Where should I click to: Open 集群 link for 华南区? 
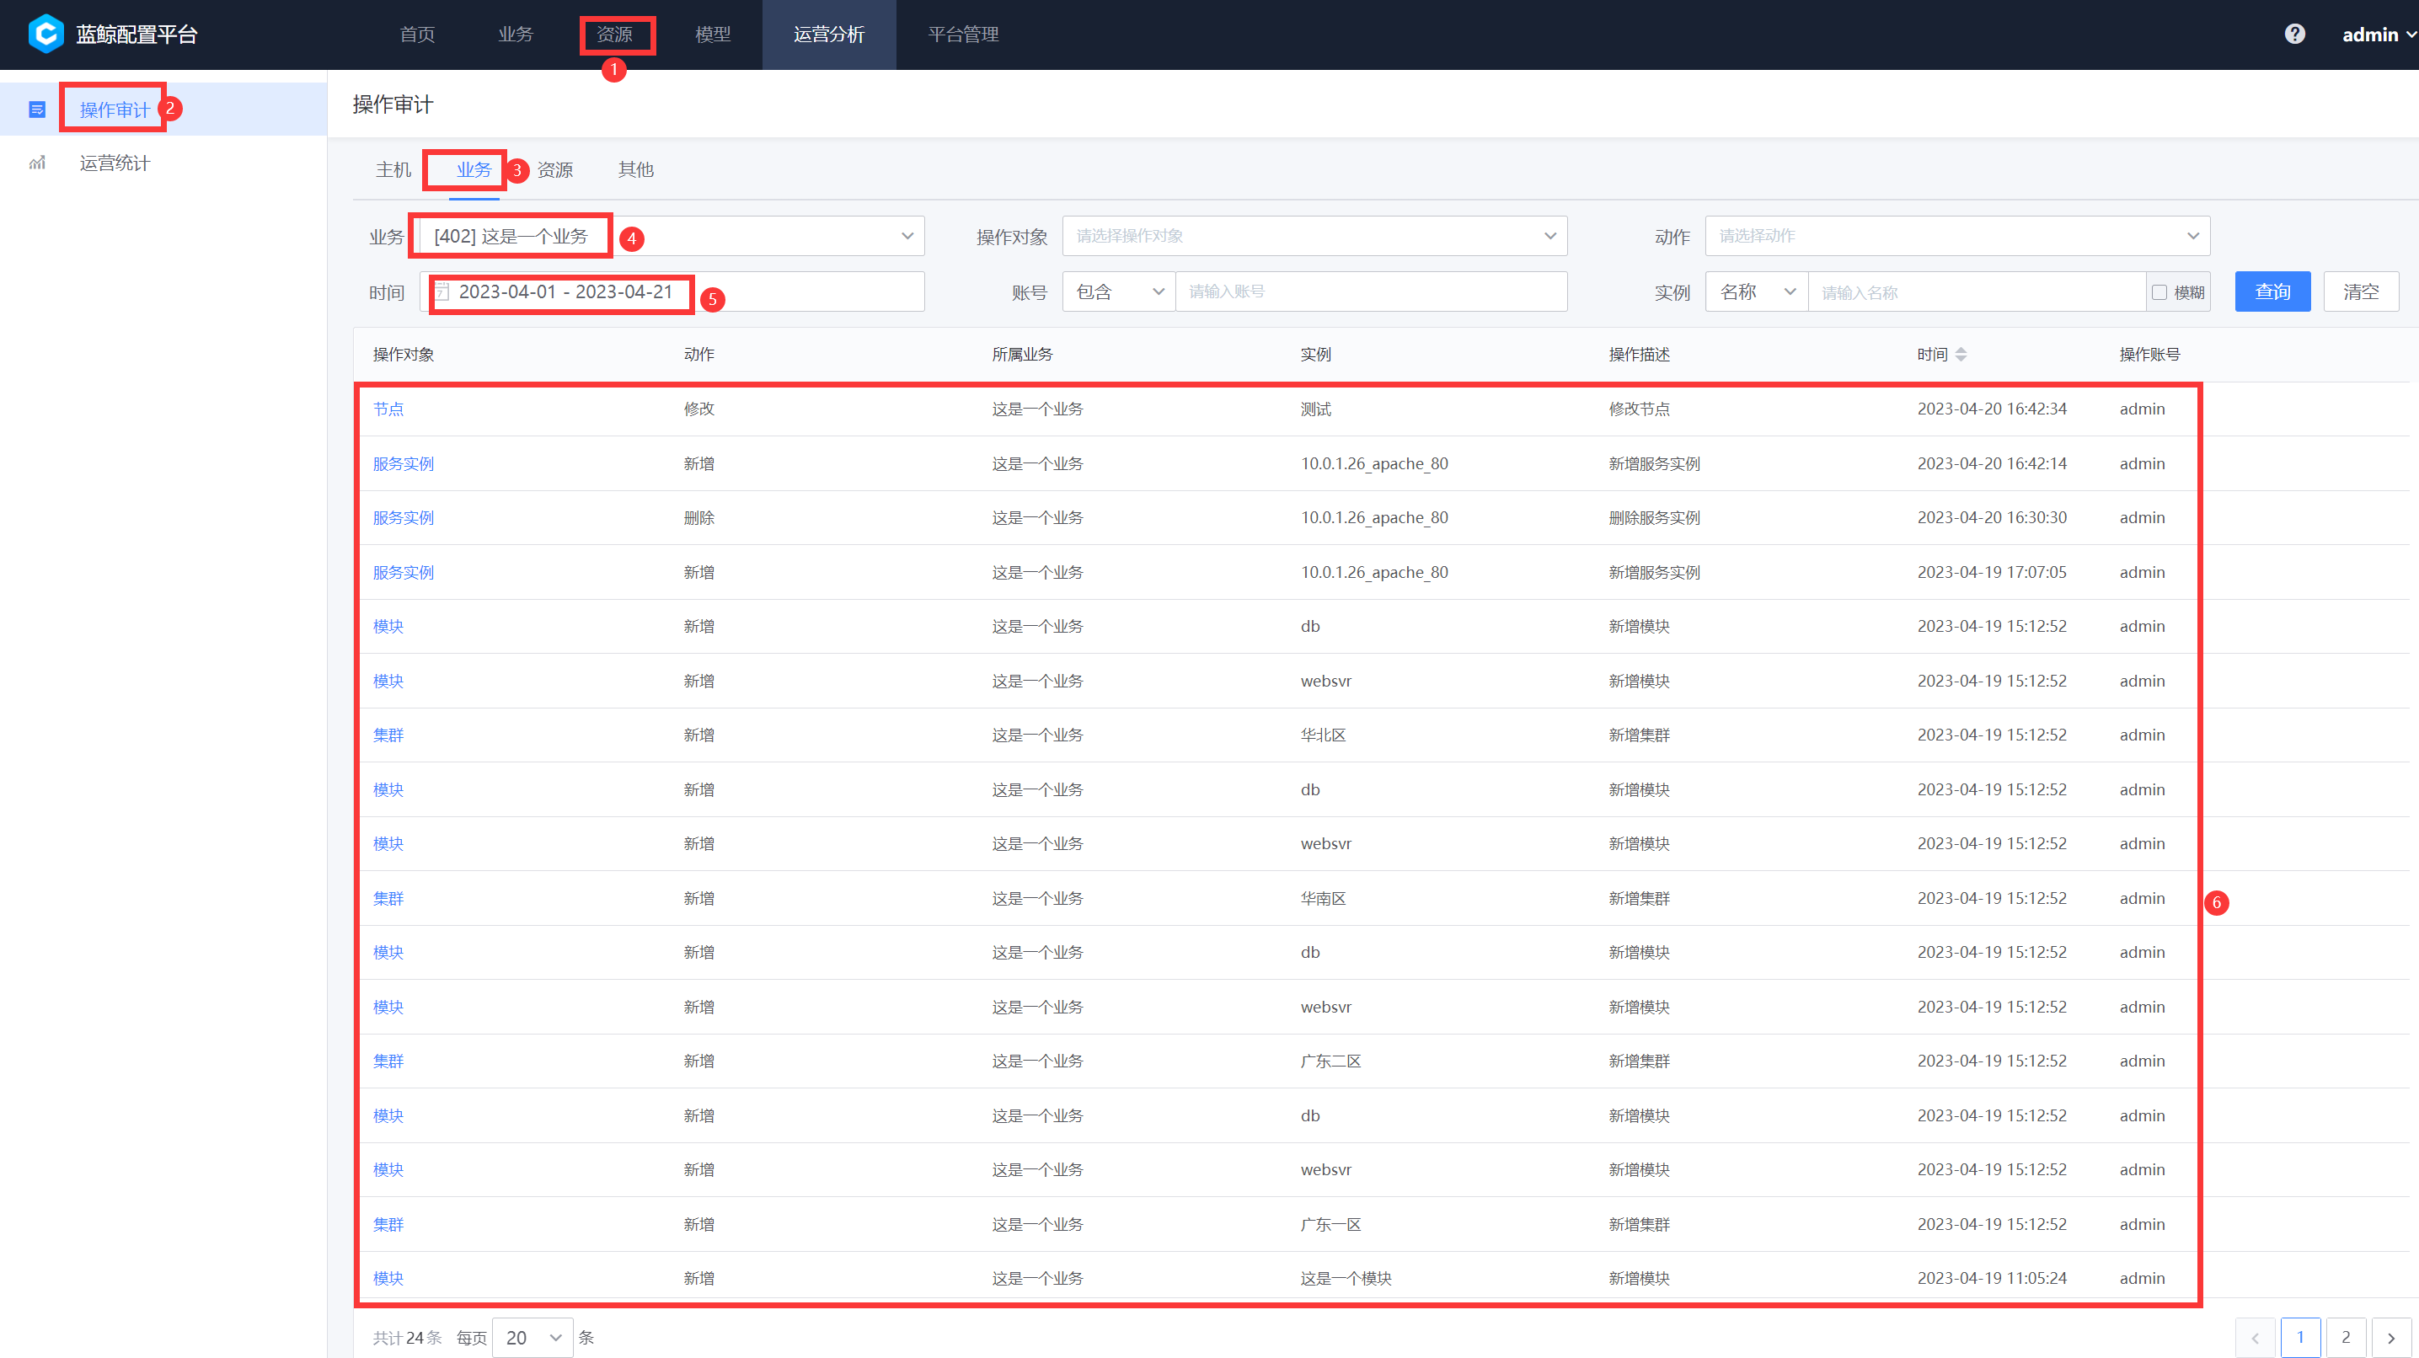[388, 899]
